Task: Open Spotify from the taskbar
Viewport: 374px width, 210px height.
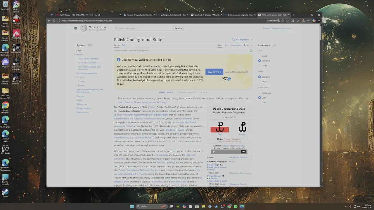Action: 236,206
